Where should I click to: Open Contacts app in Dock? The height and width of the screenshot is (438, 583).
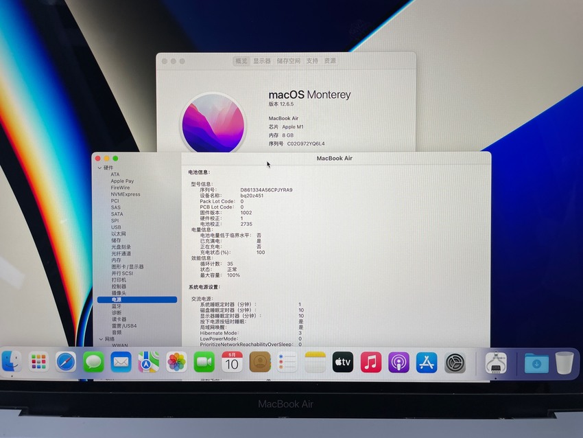point(259,362)
